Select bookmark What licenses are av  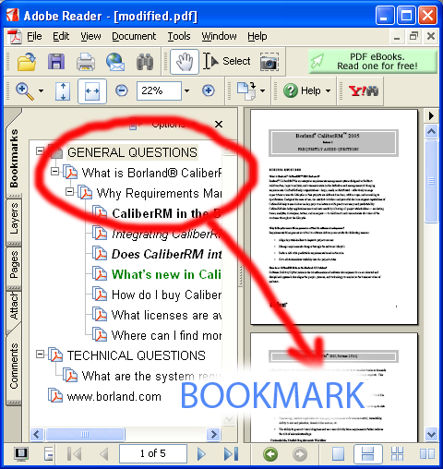pyautogui.click(x=166, y=315)
